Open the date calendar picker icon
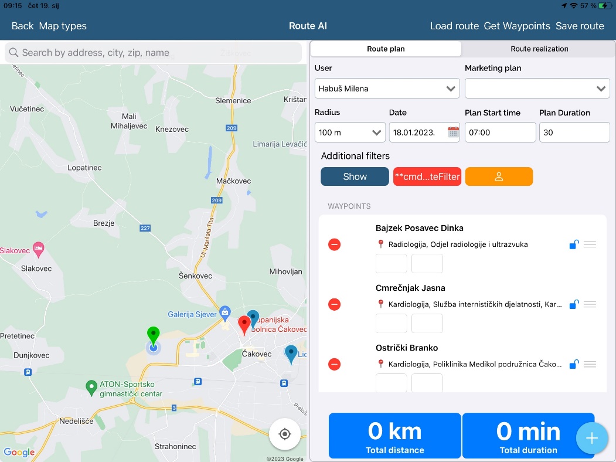Screen dimensions: 616x462 [x=453, y=132]
